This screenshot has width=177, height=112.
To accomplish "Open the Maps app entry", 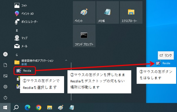I will point(21,38).
